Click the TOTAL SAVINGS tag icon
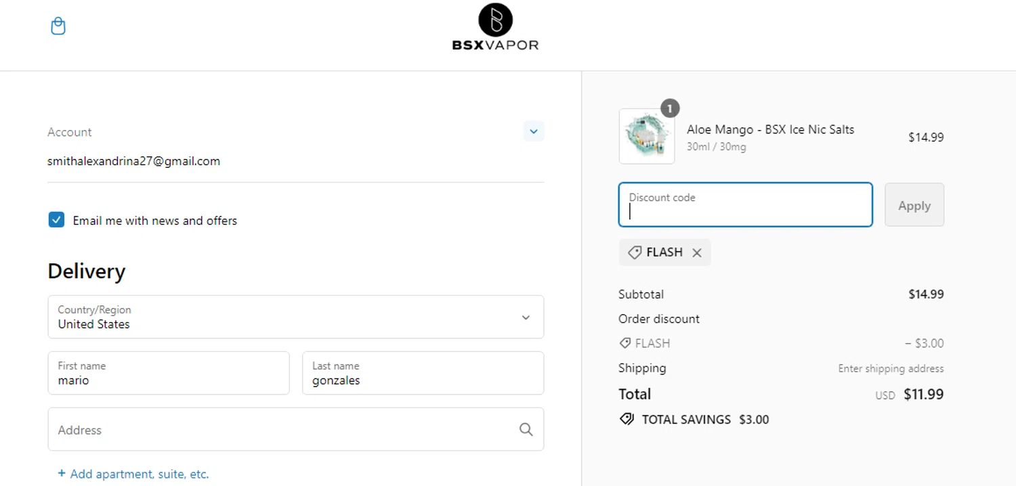 pos(627,419)
